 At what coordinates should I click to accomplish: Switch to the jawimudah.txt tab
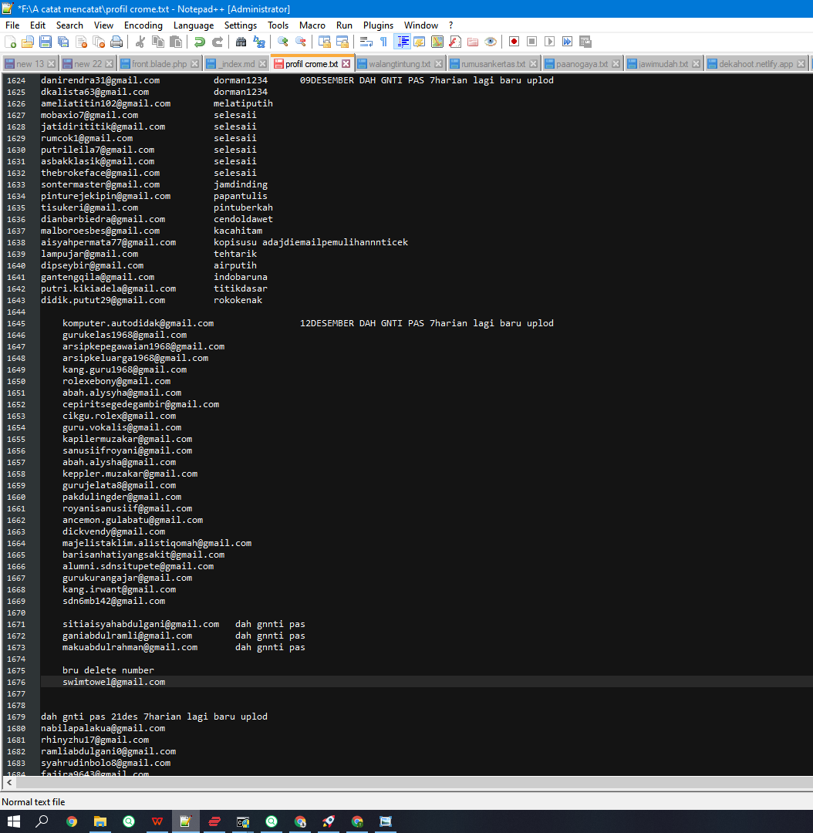pos(663,64)
